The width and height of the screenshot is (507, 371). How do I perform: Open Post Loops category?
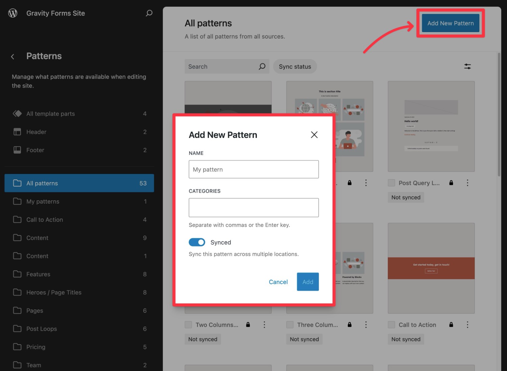[x=79, y=329]
